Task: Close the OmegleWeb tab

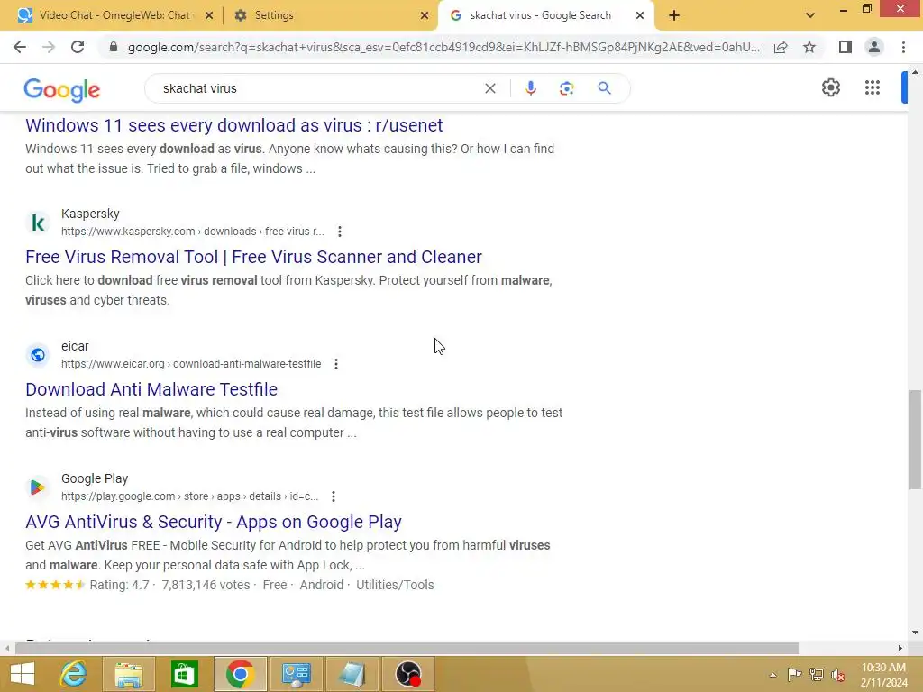Action: tap(209, 15)
